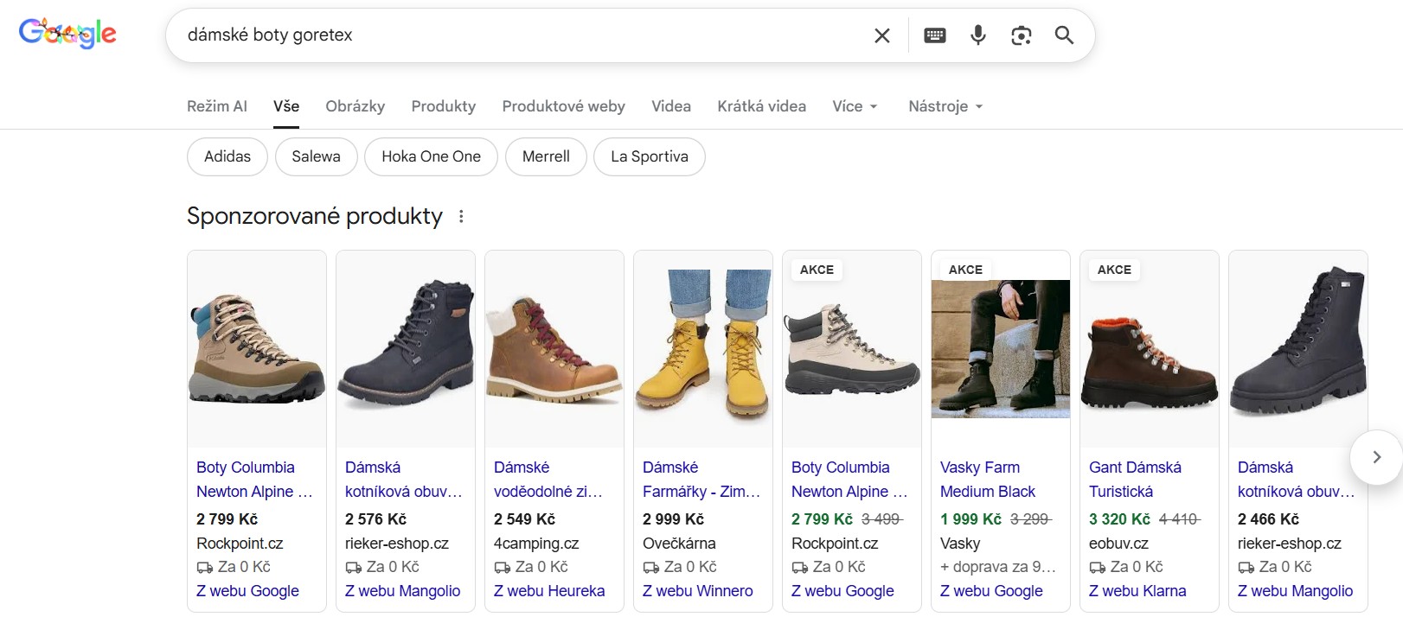Click the price 2 549 Kč
This screenshot has height=636, width=1403.
tap(524, 519)
